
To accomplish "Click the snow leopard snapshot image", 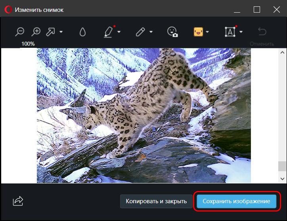I will point(143,115).
